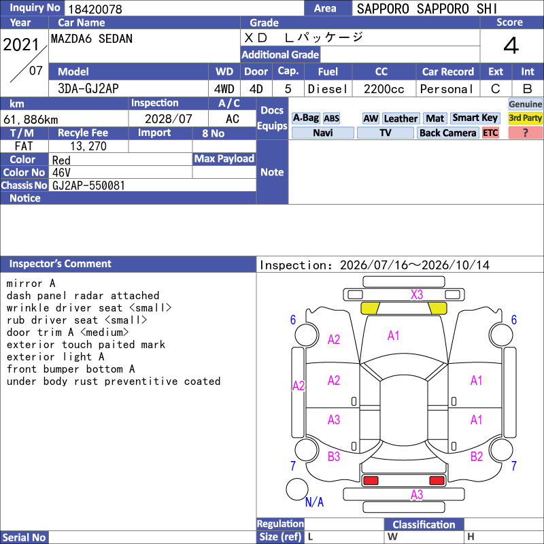Select the Mat equipment badge

click(435, 118)
